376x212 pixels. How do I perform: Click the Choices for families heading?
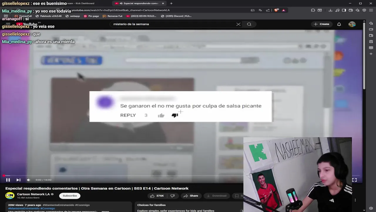[x=151, y=205]
